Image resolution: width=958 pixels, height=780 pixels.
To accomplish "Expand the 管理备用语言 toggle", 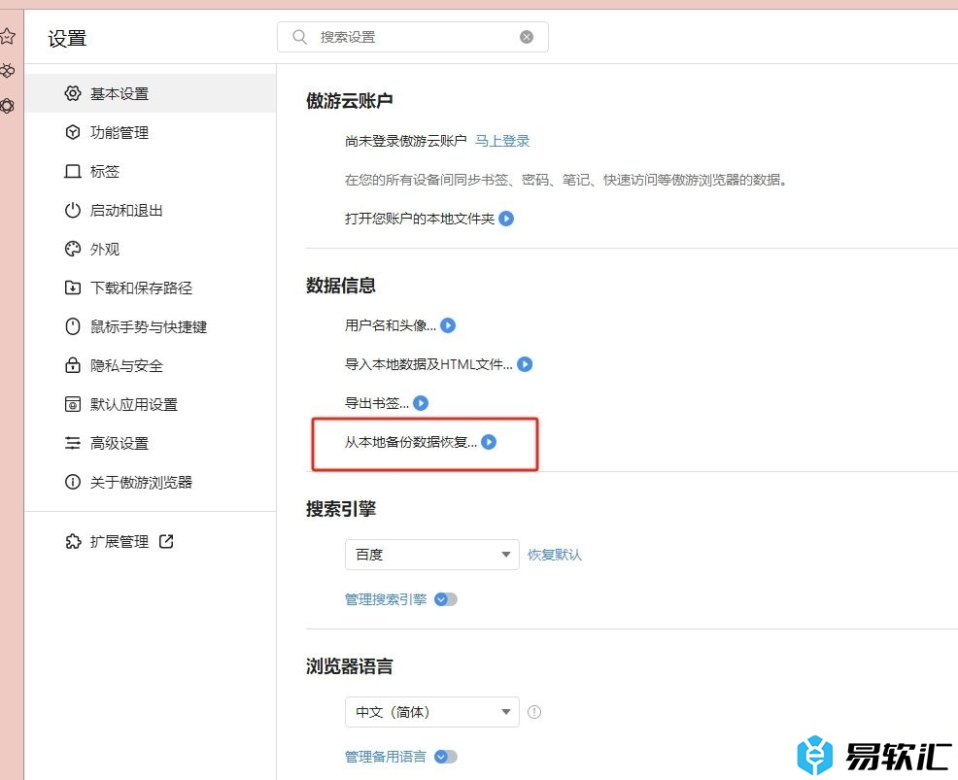I will tap(446, 757).
